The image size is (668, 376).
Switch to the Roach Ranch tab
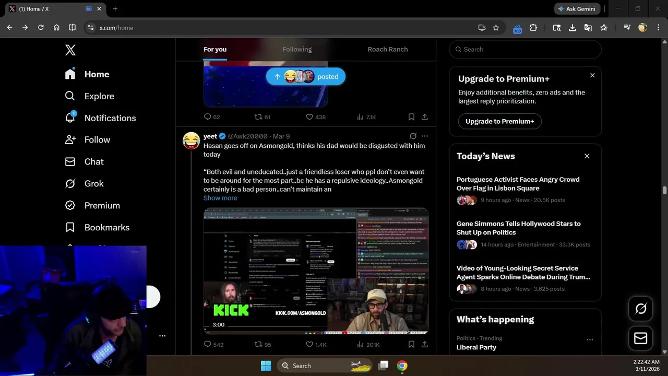coord(388,50)
